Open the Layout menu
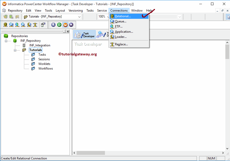Image resolution: width=230 pixels, height=161 pixels. [x=60, y=11]
